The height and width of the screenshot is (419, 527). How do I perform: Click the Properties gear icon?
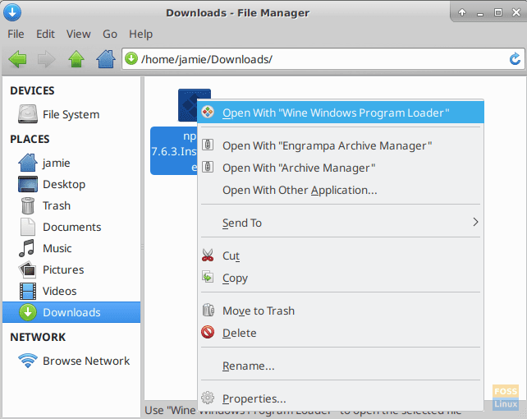click(208, 398)
